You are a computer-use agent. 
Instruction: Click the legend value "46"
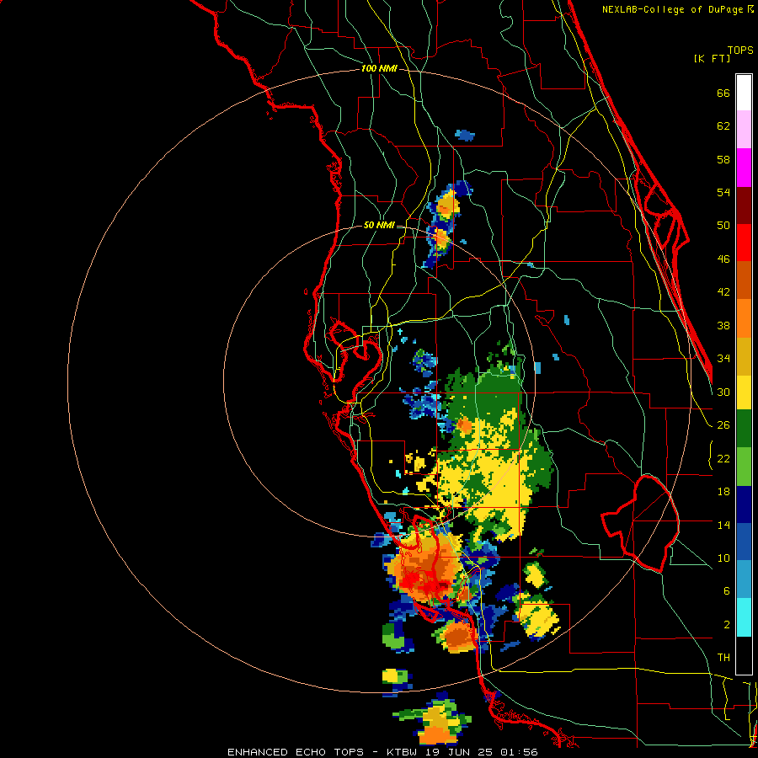click(723, 259)
